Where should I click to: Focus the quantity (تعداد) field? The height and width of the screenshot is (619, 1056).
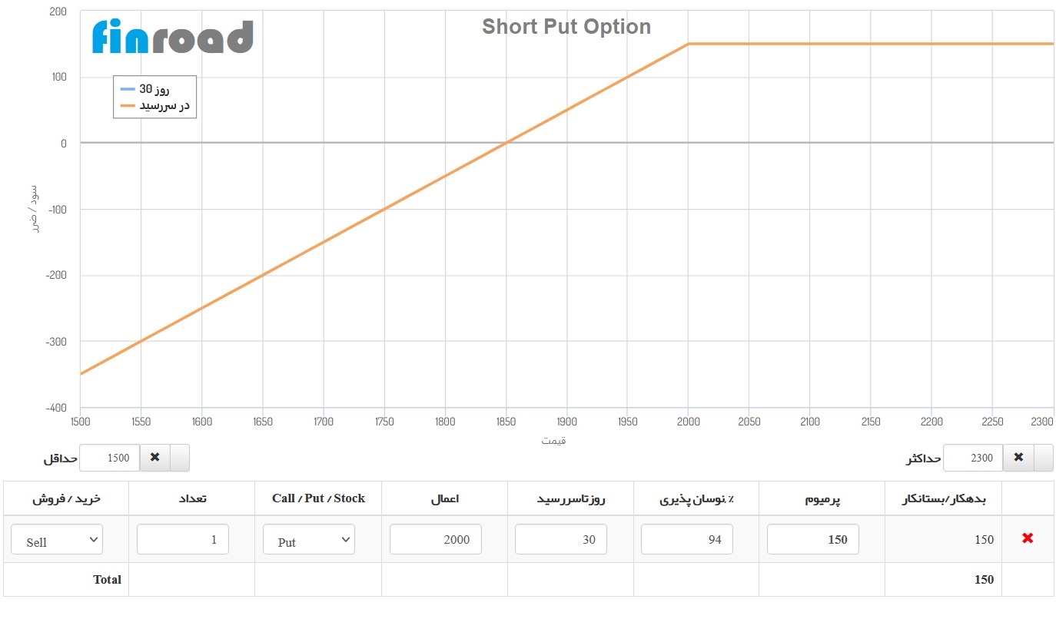183,539
